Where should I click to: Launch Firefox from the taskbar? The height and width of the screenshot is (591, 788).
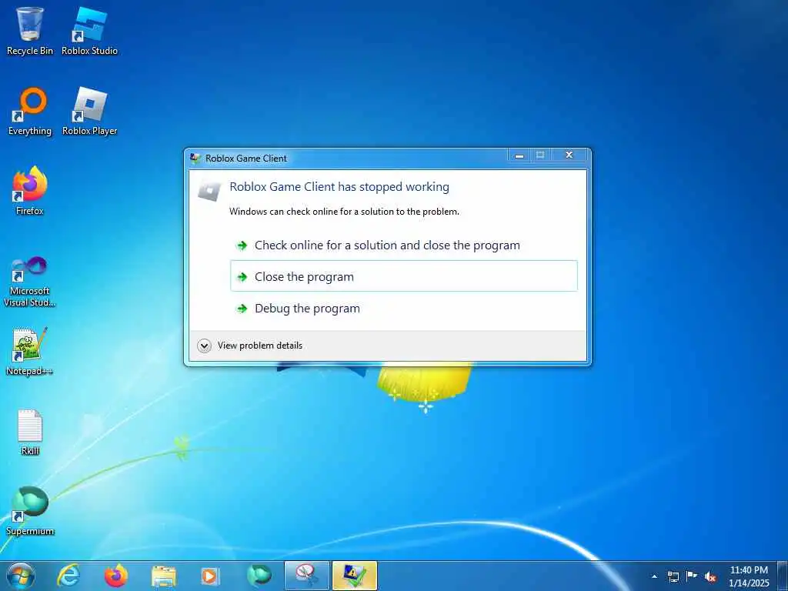point(116,576)
